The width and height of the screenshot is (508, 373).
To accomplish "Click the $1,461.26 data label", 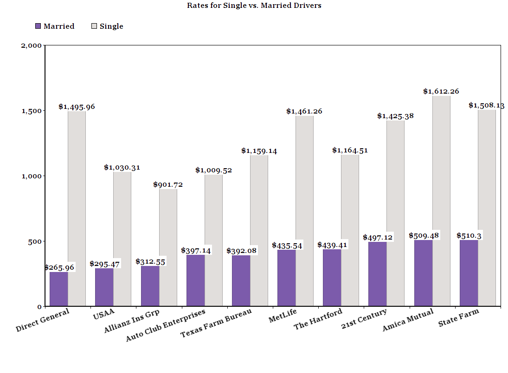I will (304, 111).
